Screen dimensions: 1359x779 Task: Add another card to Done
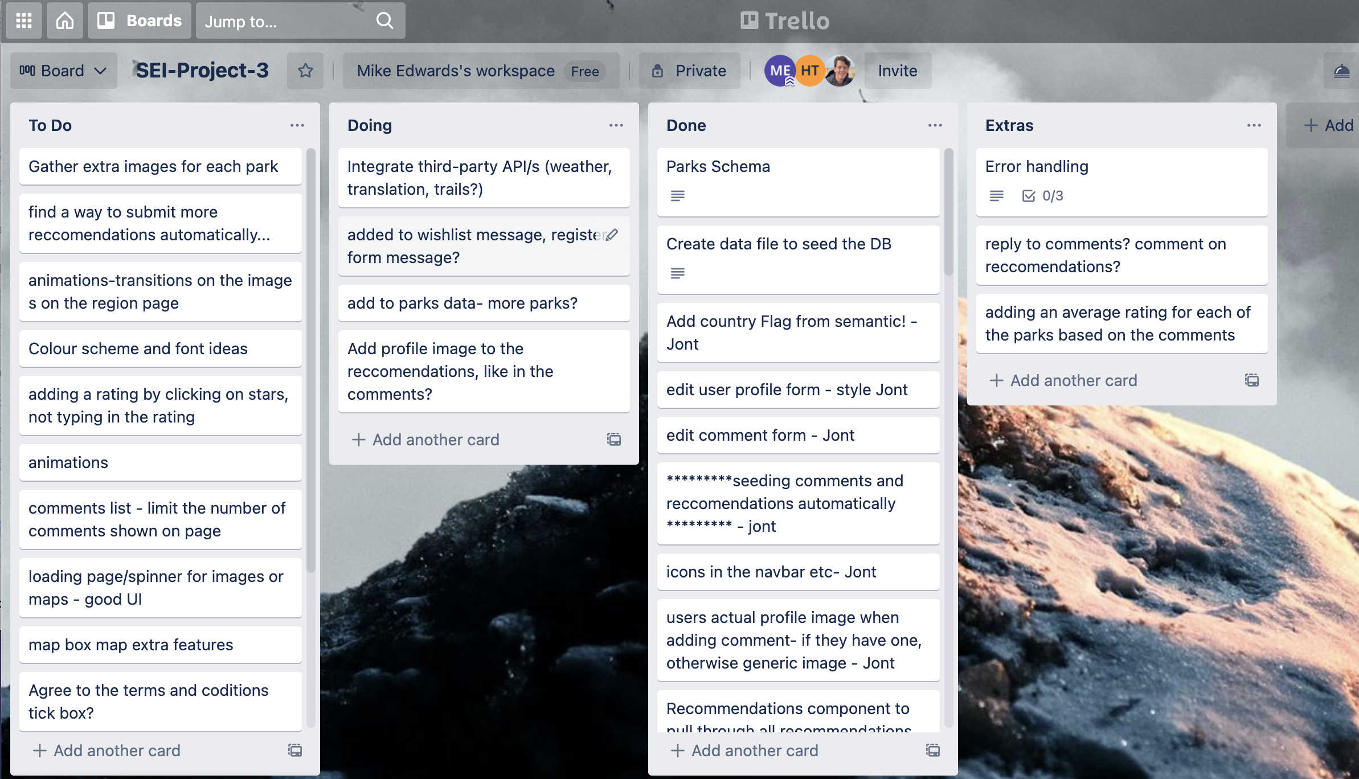[x=745, y=751]
